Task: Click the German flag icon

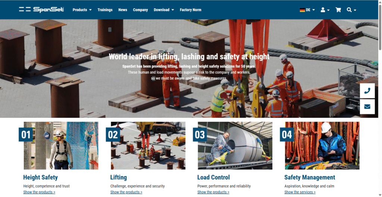Action: pos(302,10)
